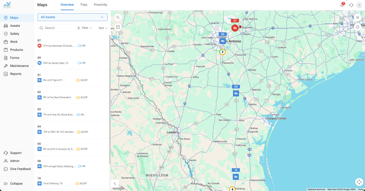The width and height of the screenshot is (365, 191).
Task: Open the notifications bell
Action: (x=342, y=5)
